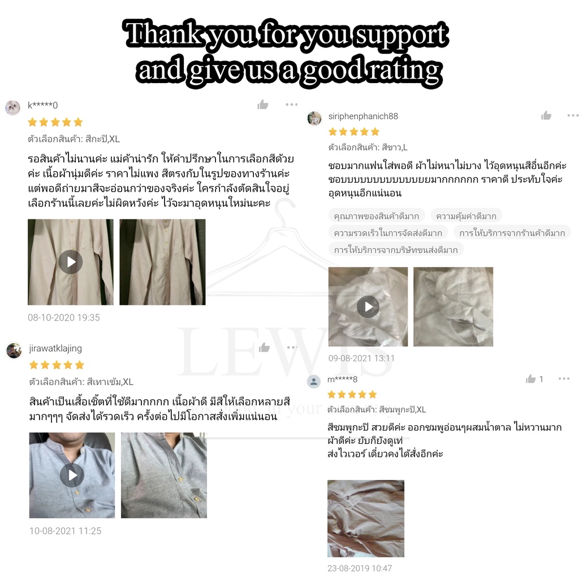Like siriphenphanich88's review
This screenshot has width=579, height=579.
[x=546, y=115]
